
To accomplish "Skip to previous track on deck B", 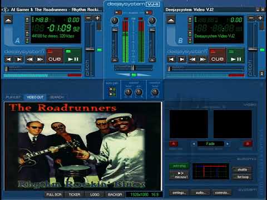I will coord(171,59).
